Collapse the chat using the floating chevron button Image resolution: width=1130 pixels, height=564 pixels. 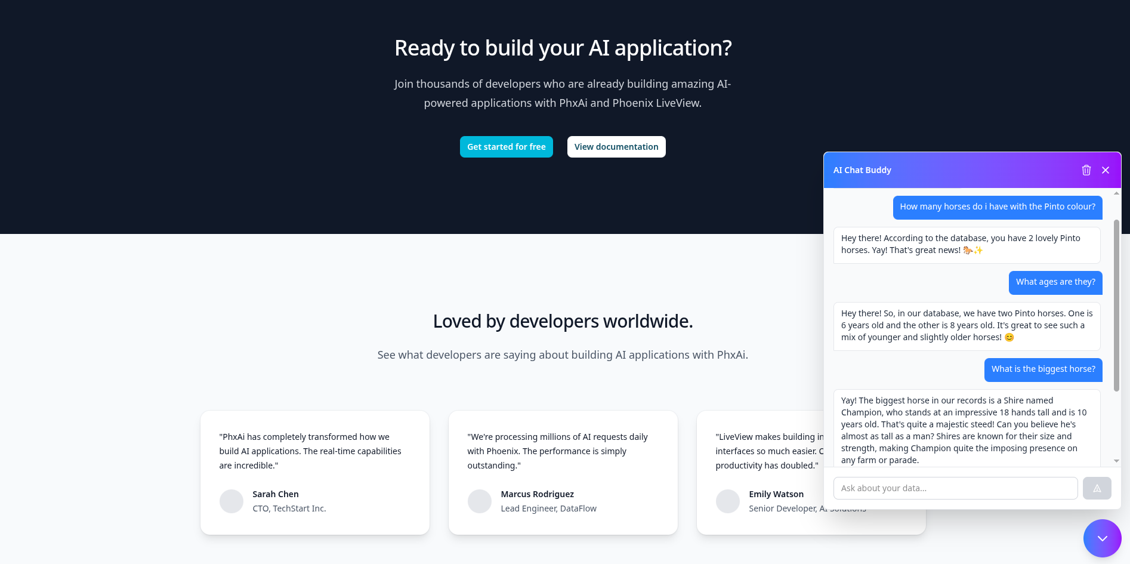click(x=1103, y=538)
